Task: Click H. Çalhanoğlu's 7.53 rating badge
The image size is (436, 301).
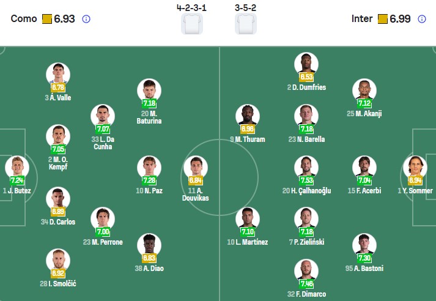Action: pyautogui.click(x=306, y=180)
